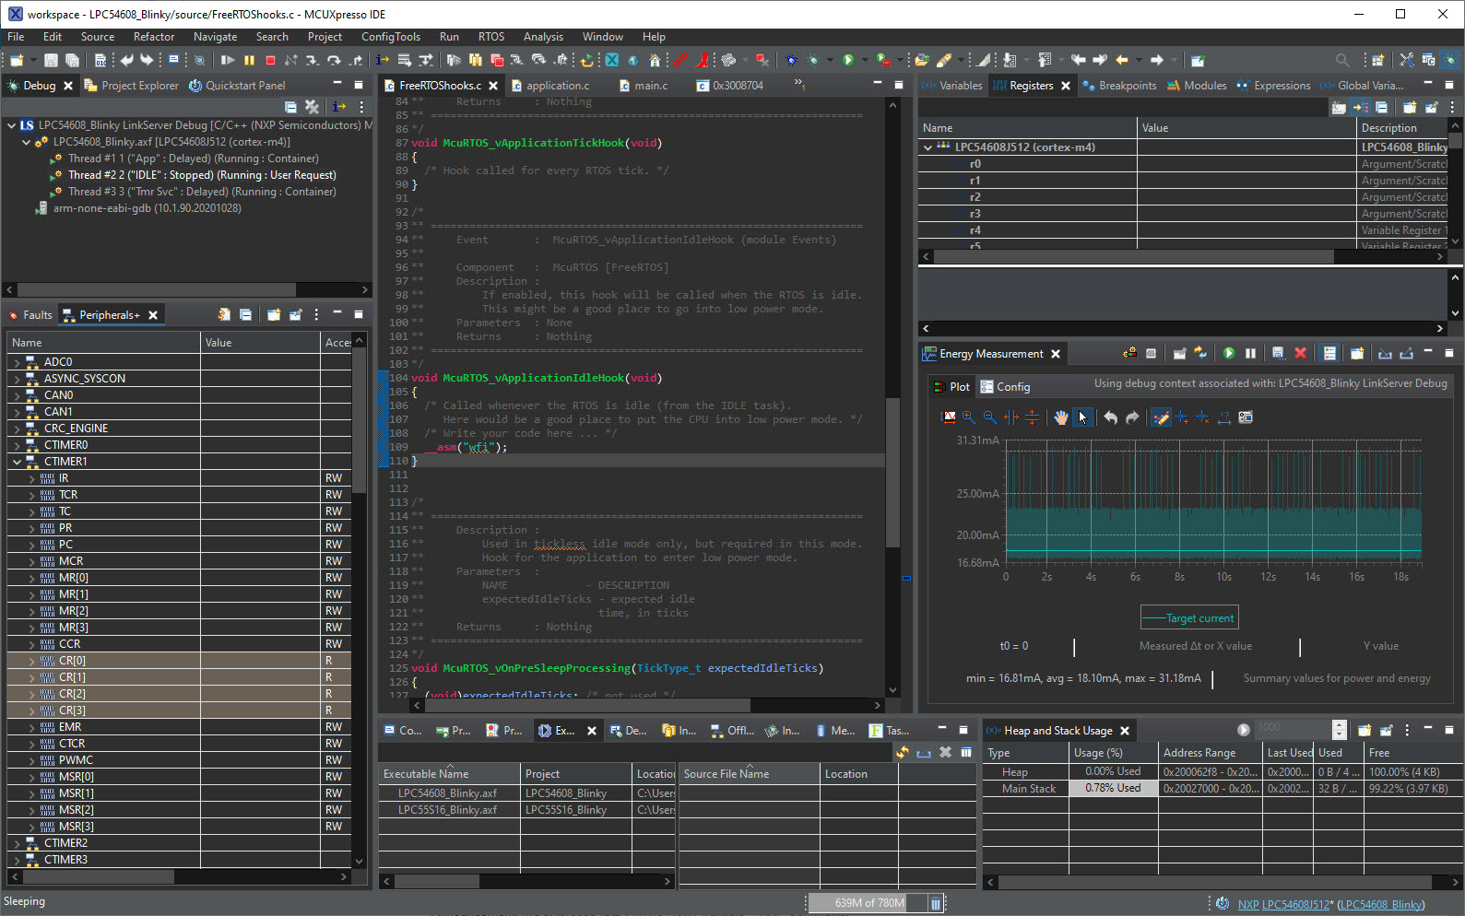
Task: Open the Navigate menu
Action: [215, 37]
